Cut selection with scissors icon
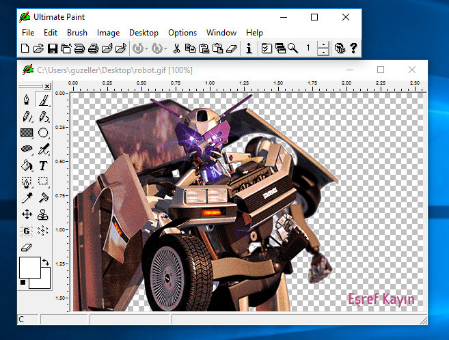 (177, 48)
